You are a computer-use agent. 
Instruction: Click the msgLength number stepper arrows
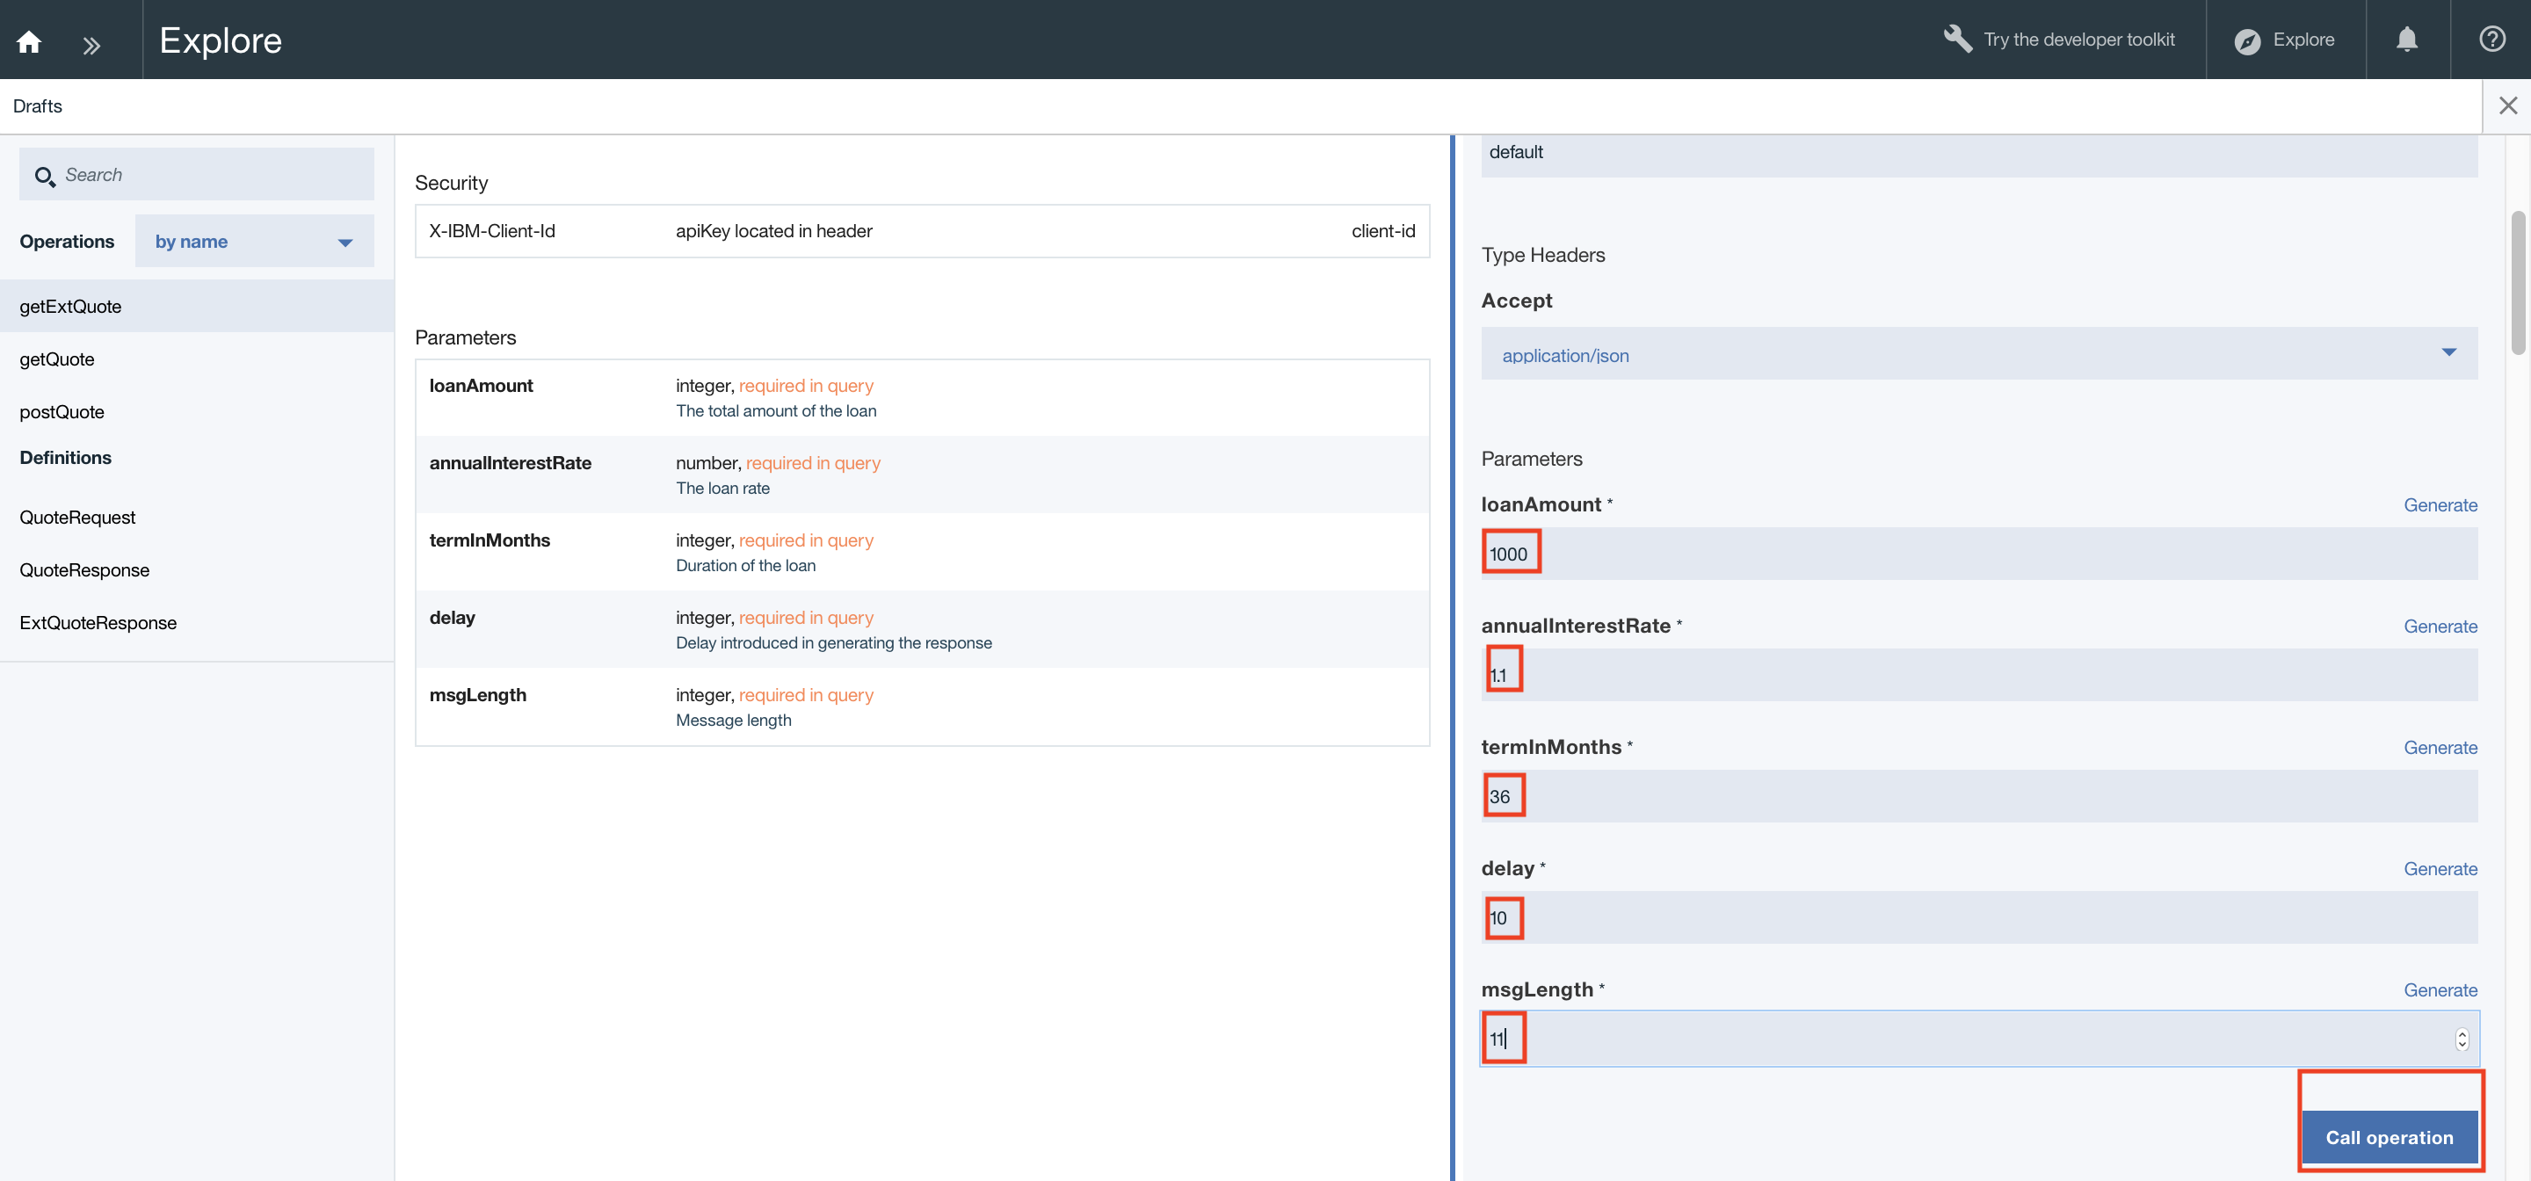2462,1039
